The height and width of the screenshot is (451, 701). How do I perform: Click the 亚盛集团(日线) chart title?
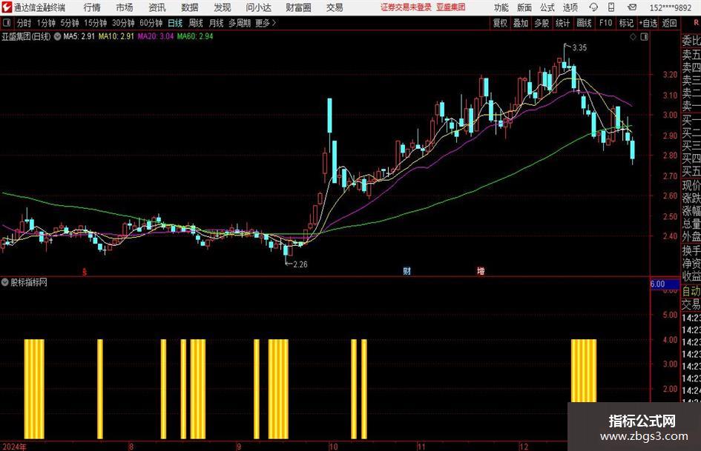pyautogui.click(x=27, y=36)
